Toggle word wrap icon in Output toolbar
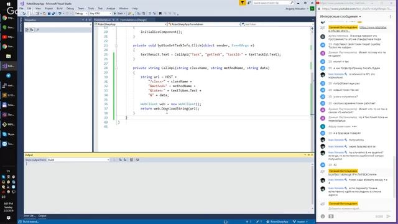This screenshot has height=224, width=398. 137,160
